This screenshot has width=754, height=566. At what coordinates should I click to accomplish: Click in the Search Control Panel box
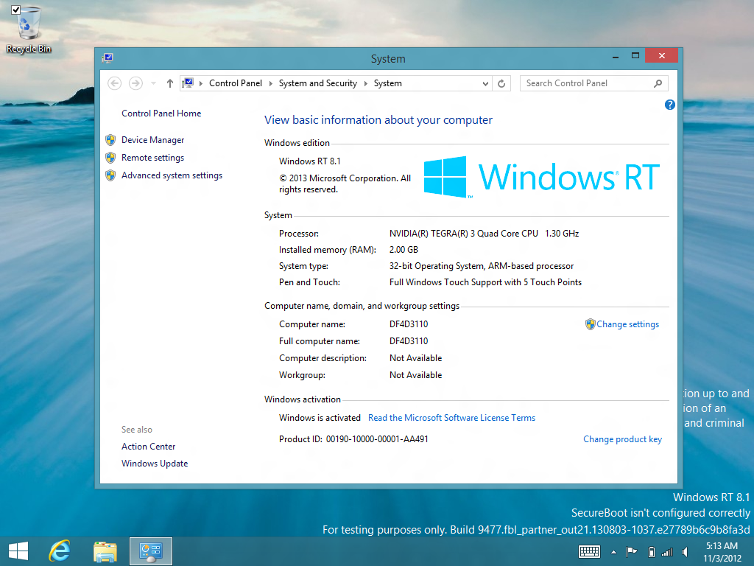[585, 83]
